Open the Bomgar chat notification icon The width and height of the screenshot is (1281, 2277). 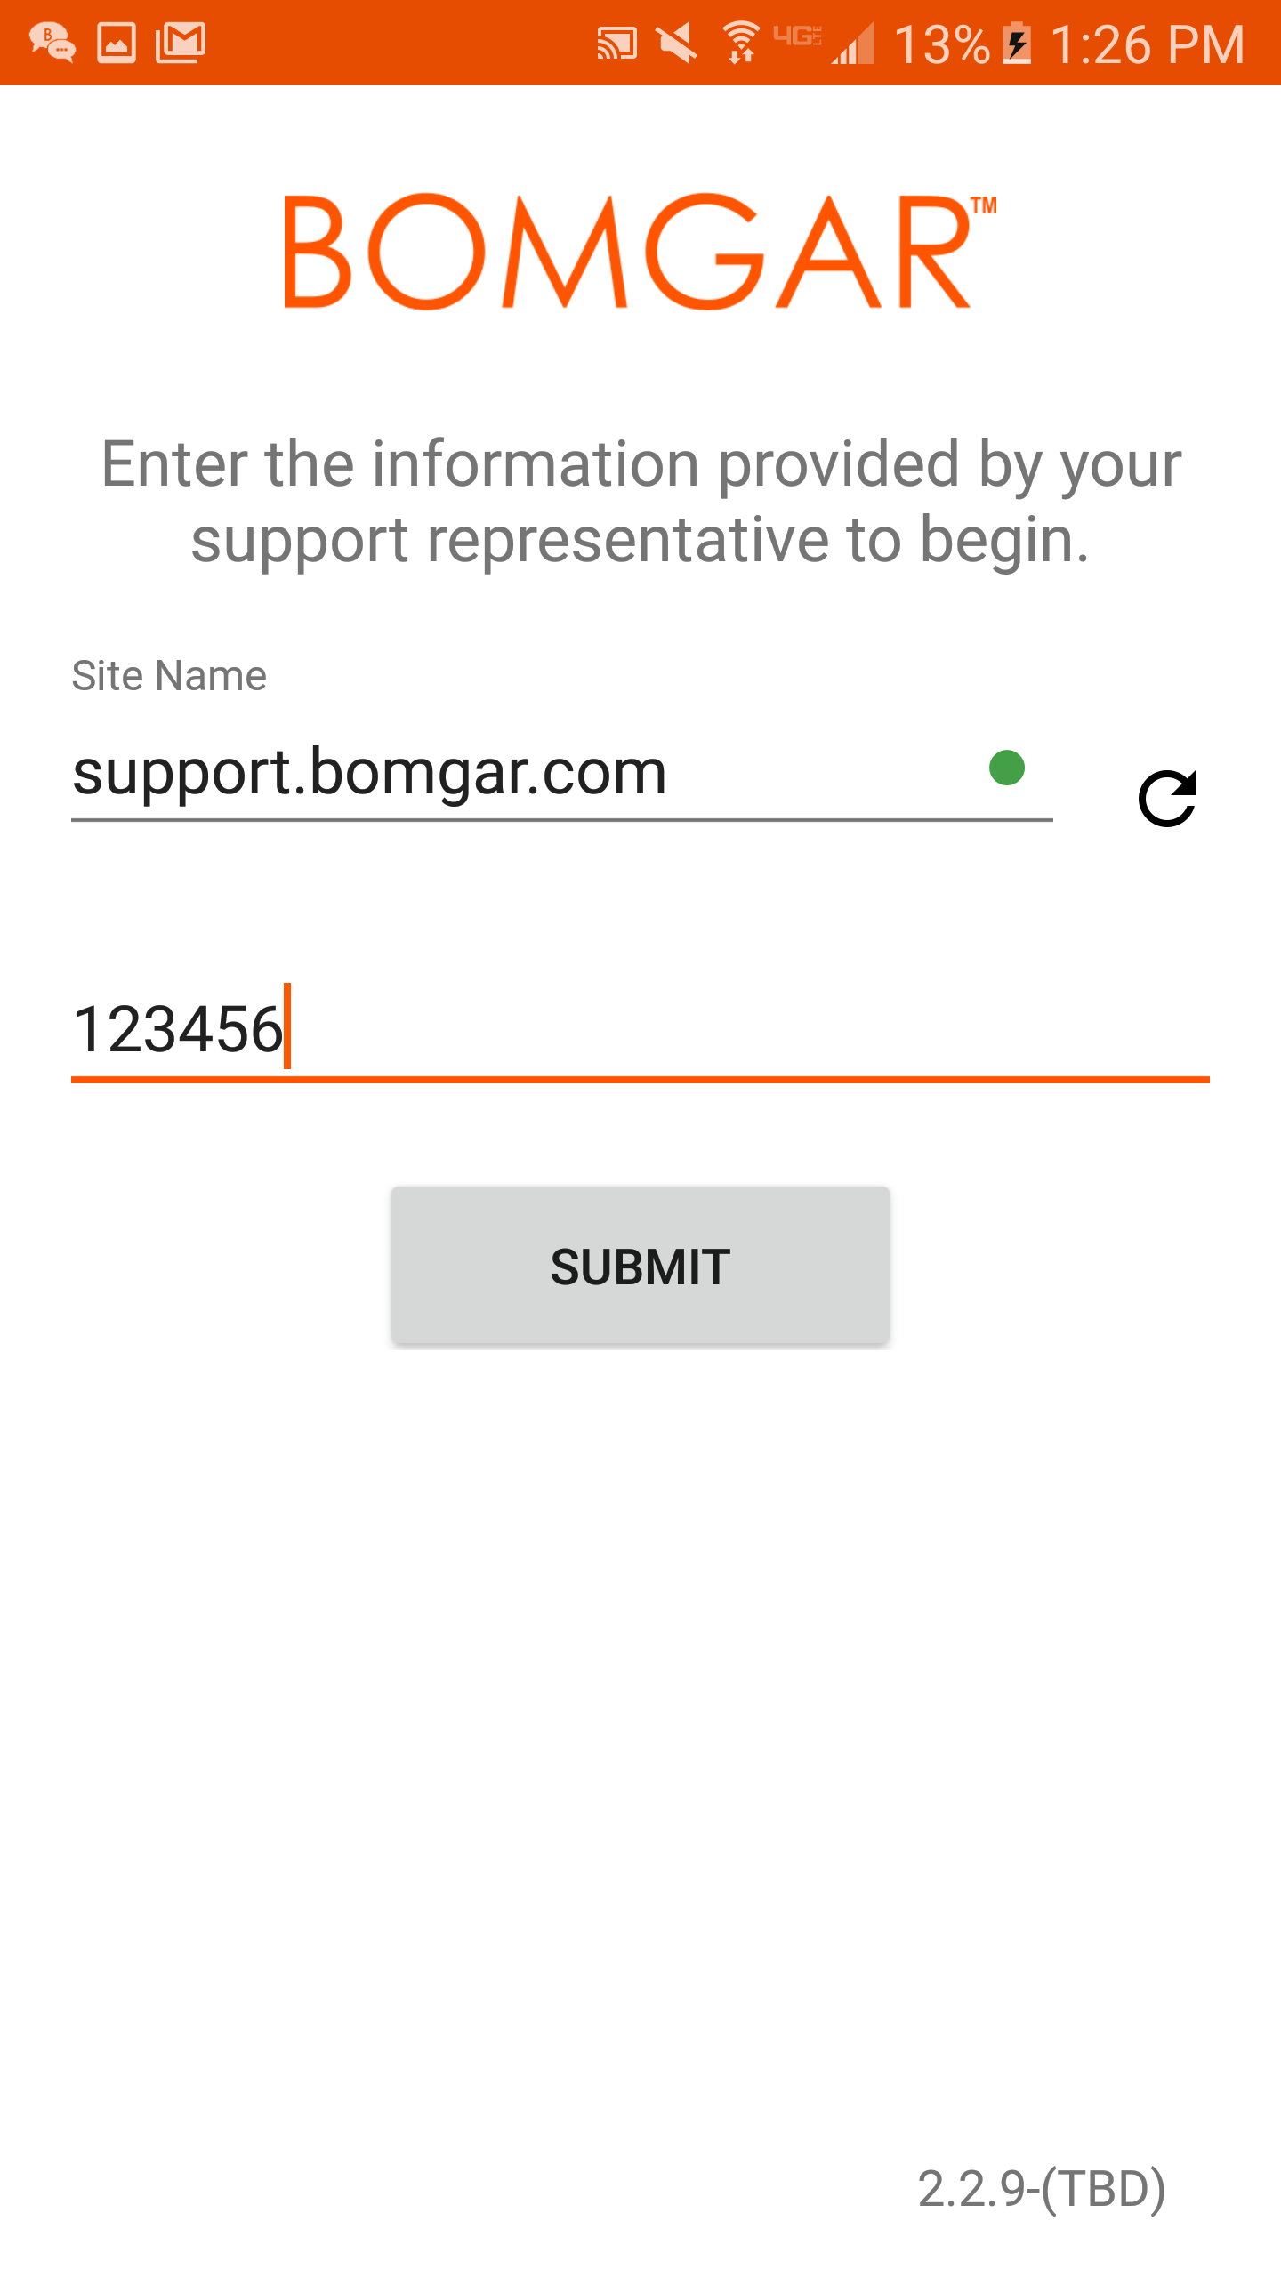[x=52, y=43]
